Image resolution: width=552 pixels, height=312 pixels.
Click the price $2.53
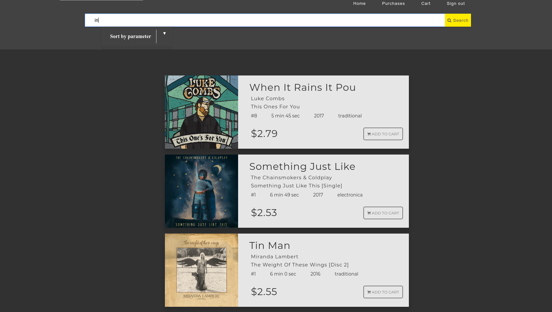point(264,213)
